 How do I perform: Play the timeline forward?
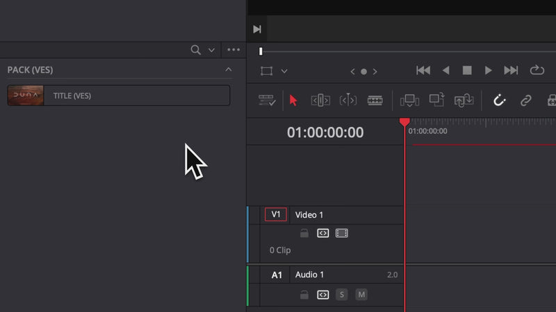[489, 71]
